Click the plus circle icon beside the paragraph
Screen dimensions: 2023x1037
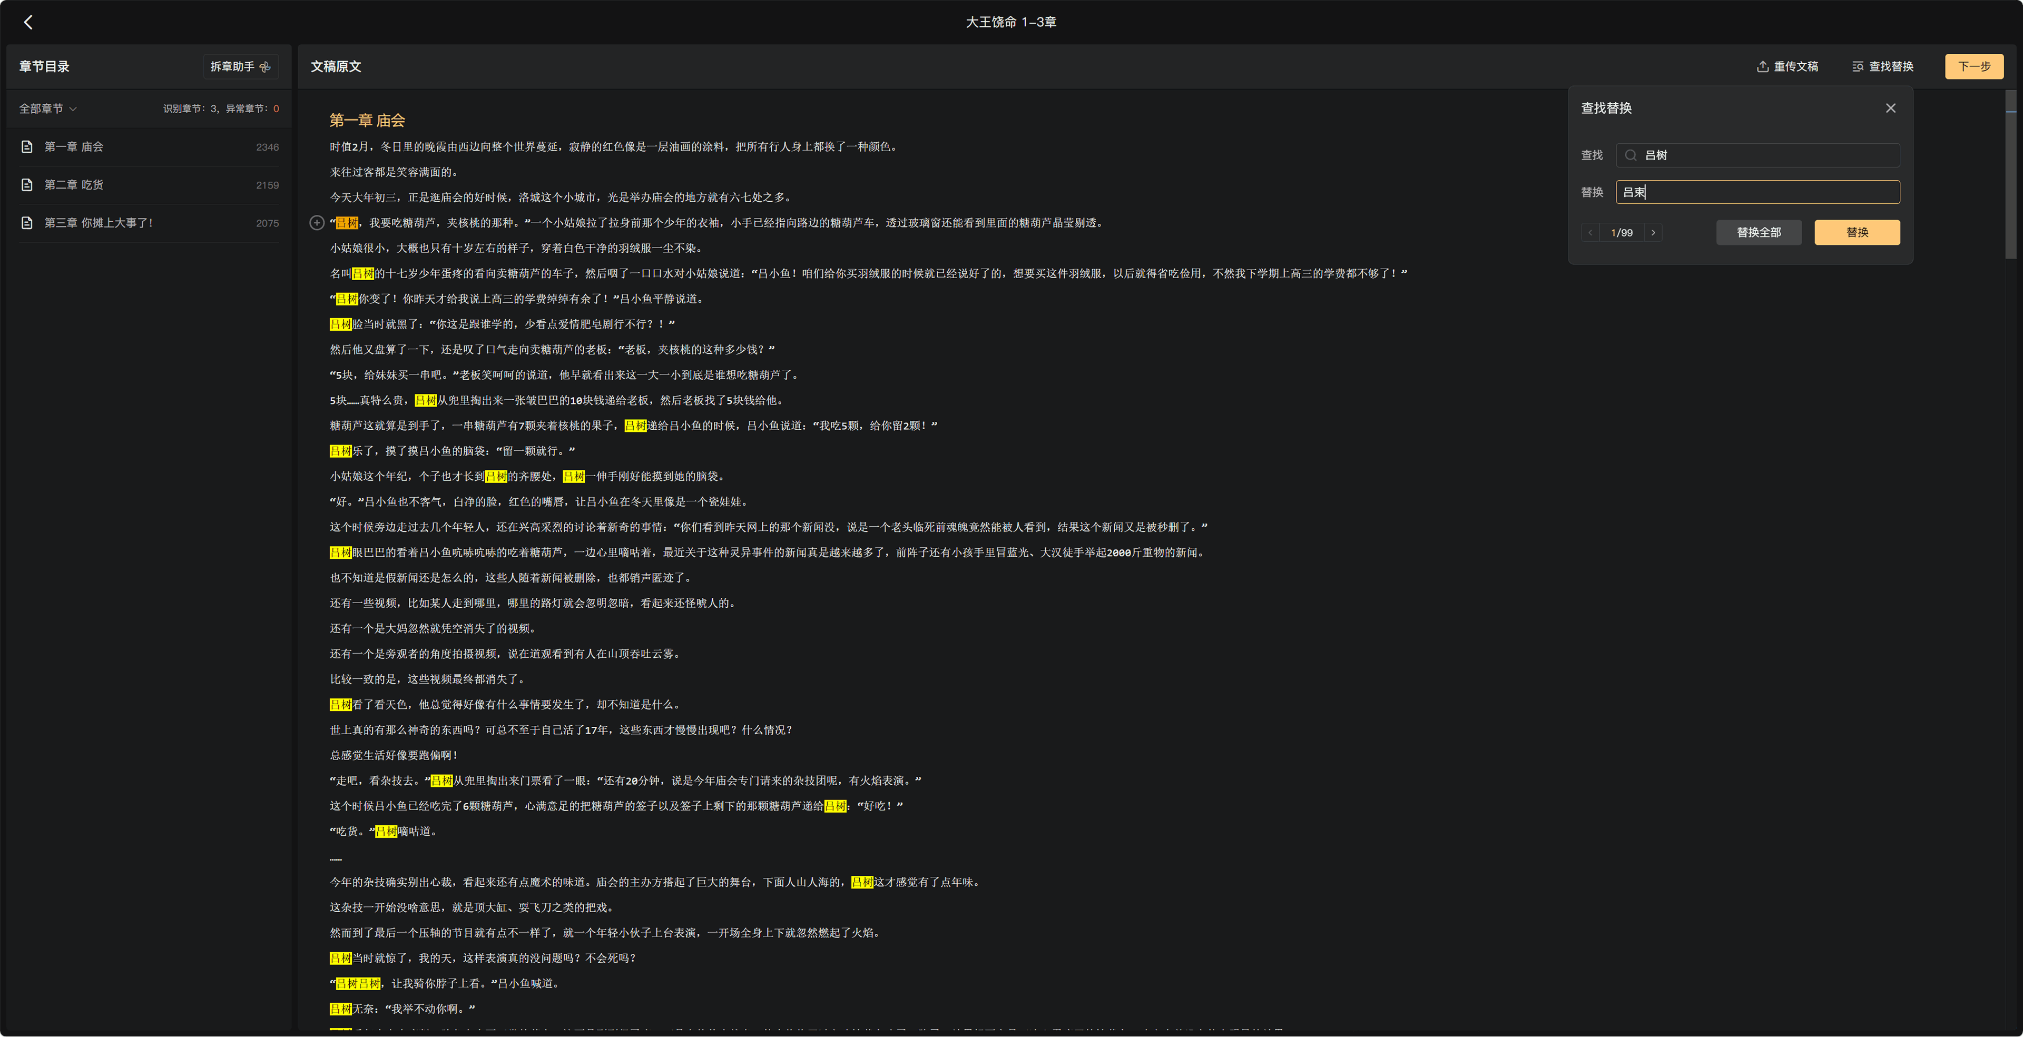(317, 223)
